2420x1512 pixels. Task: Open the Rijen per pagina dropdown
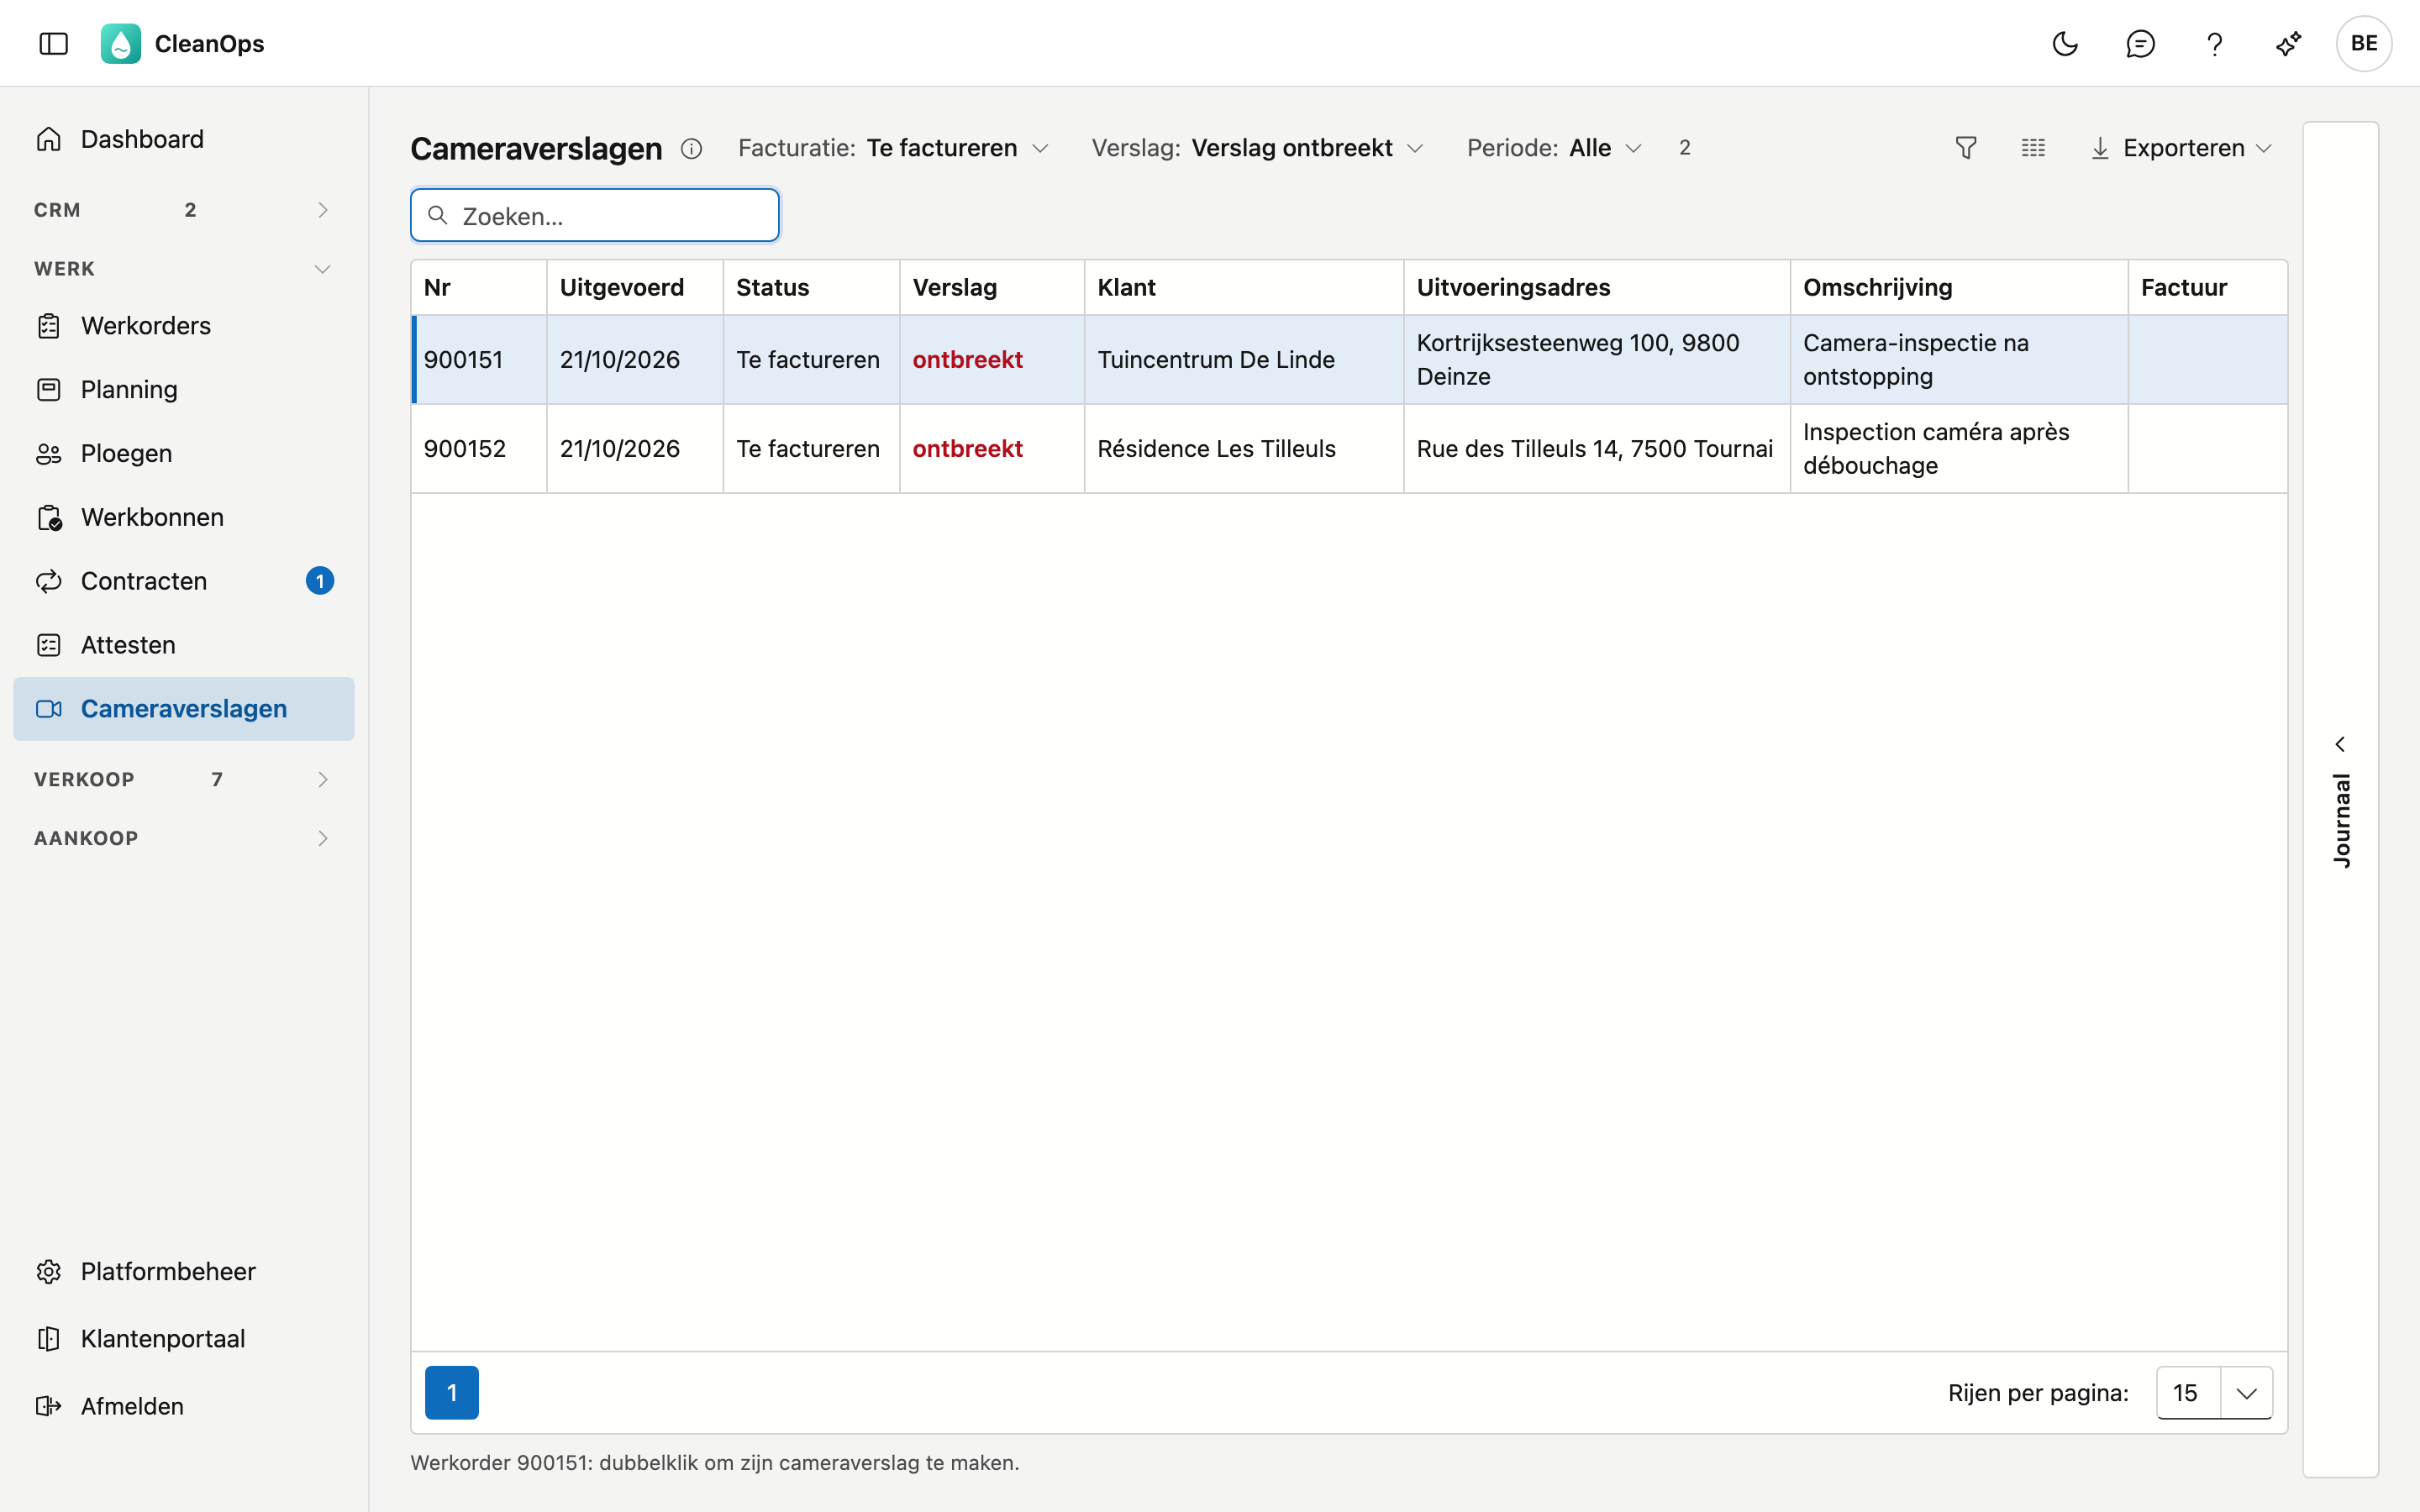(2214, 1392)
